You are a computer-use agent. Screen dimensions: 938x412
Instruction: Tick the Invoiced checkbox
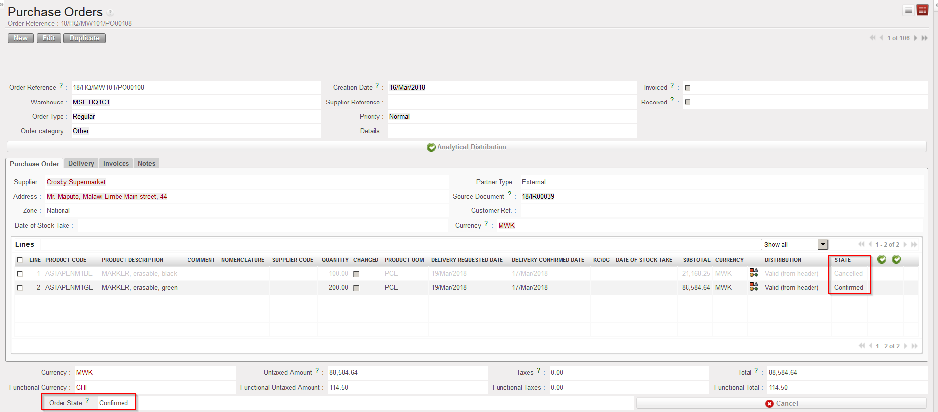point(688,88)
